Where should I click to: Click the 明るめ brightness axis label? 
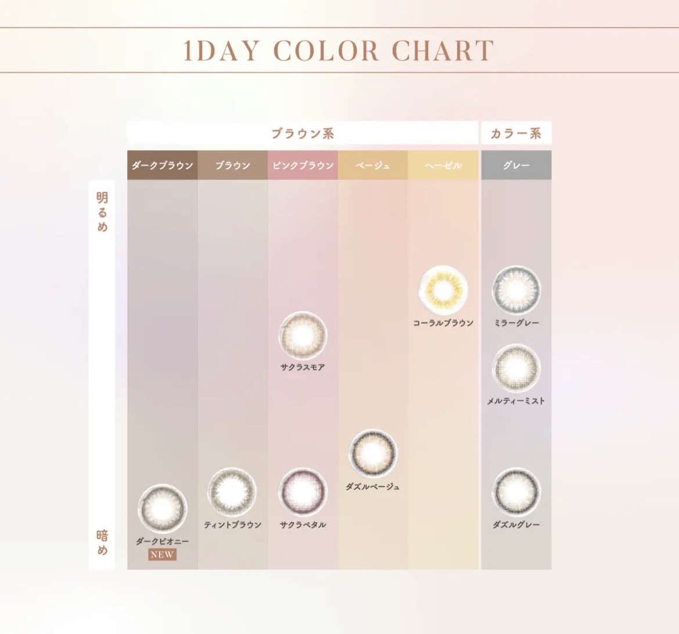(102, 213)
